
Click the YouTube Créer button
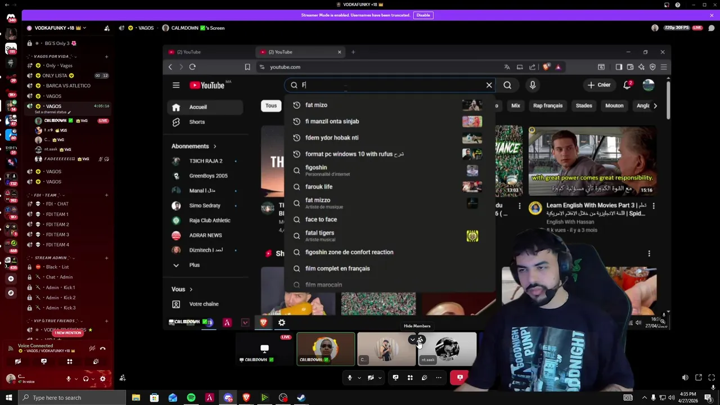[x=599, y=85]
